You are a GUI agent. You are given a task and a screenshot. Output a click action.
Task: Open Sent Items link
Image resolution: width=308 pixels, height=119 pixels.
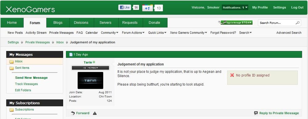pyautogui.click(x=22, y=68)
